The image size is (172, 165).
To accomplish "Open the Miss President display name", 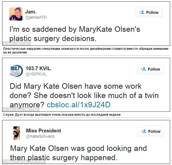I will 43,131.
